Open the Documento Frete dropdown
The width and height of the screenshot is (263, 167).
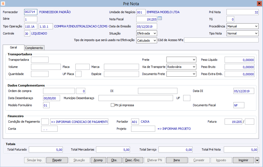click(181, 74)
